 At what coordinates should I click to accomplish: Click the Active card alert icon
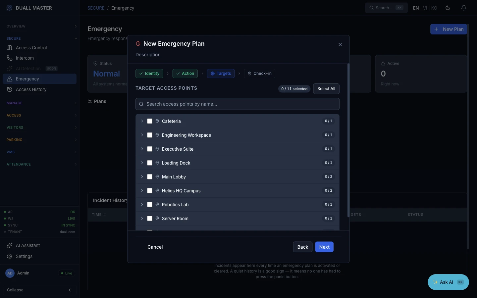tap(383, 64)
